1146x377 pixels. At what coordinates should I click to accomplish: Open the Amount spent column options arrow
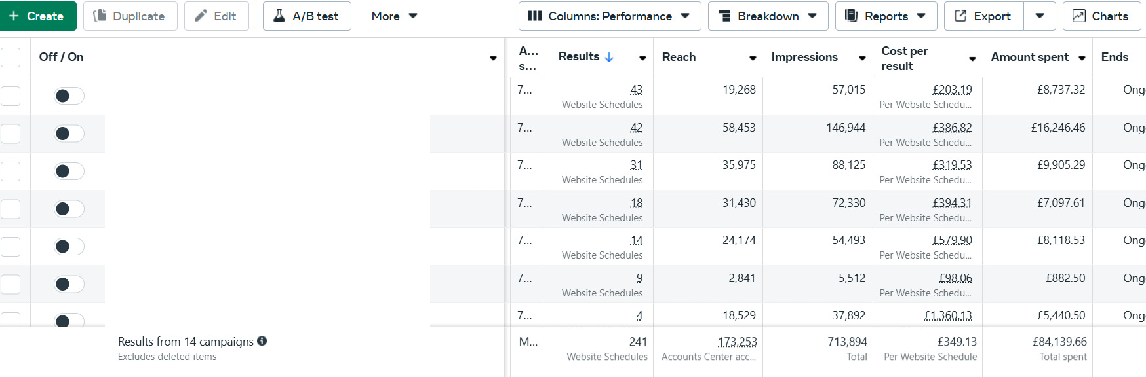tap(1082, 58)
